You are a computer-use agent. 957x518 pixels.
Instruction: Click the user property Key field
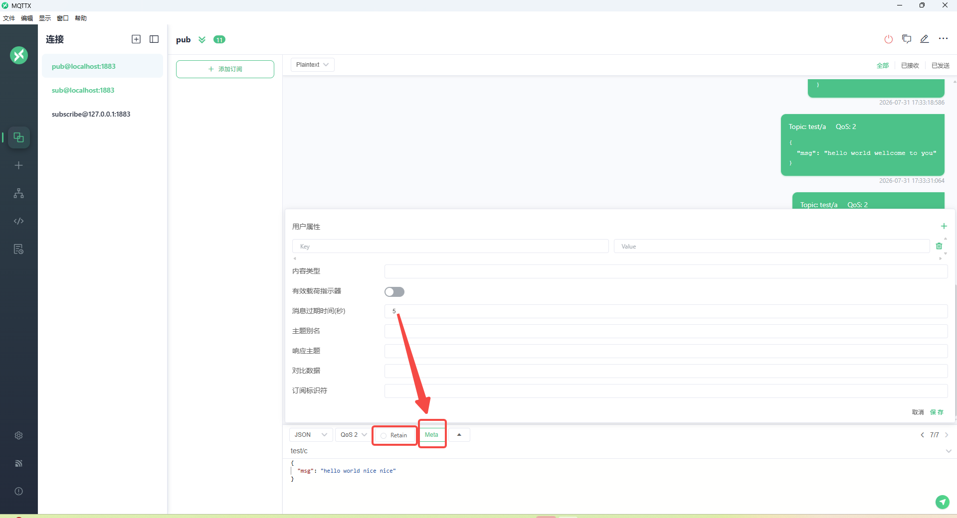(x=450, y=247)
